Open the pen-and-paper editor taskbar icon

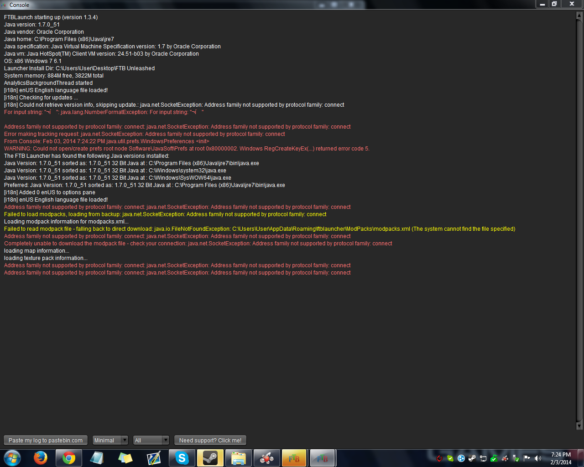pos(154,458)
